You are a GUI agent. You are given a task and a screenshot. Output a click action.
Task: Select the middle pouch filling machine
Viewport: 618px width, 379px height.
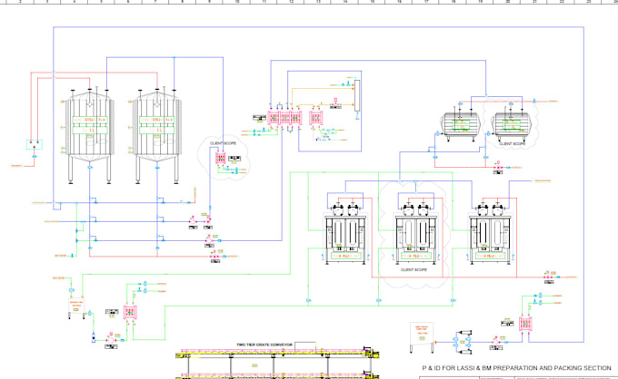(x=416, y=234)
